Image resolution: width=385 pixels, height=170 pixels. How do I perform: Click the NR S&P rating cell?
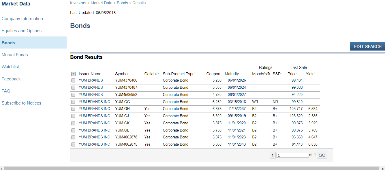tap(275, 102)
